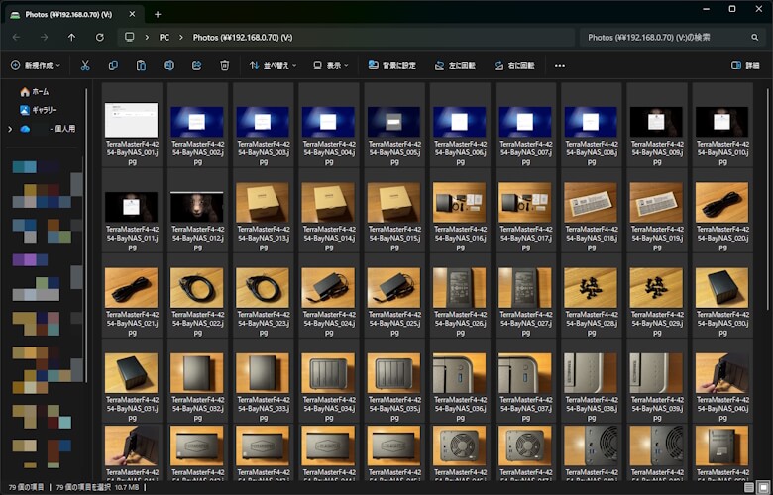This screenshot has height=495, width=773.
Task: Toggle the 詳細 details pane
Action: pyautogui.click(x=744, y=66)
